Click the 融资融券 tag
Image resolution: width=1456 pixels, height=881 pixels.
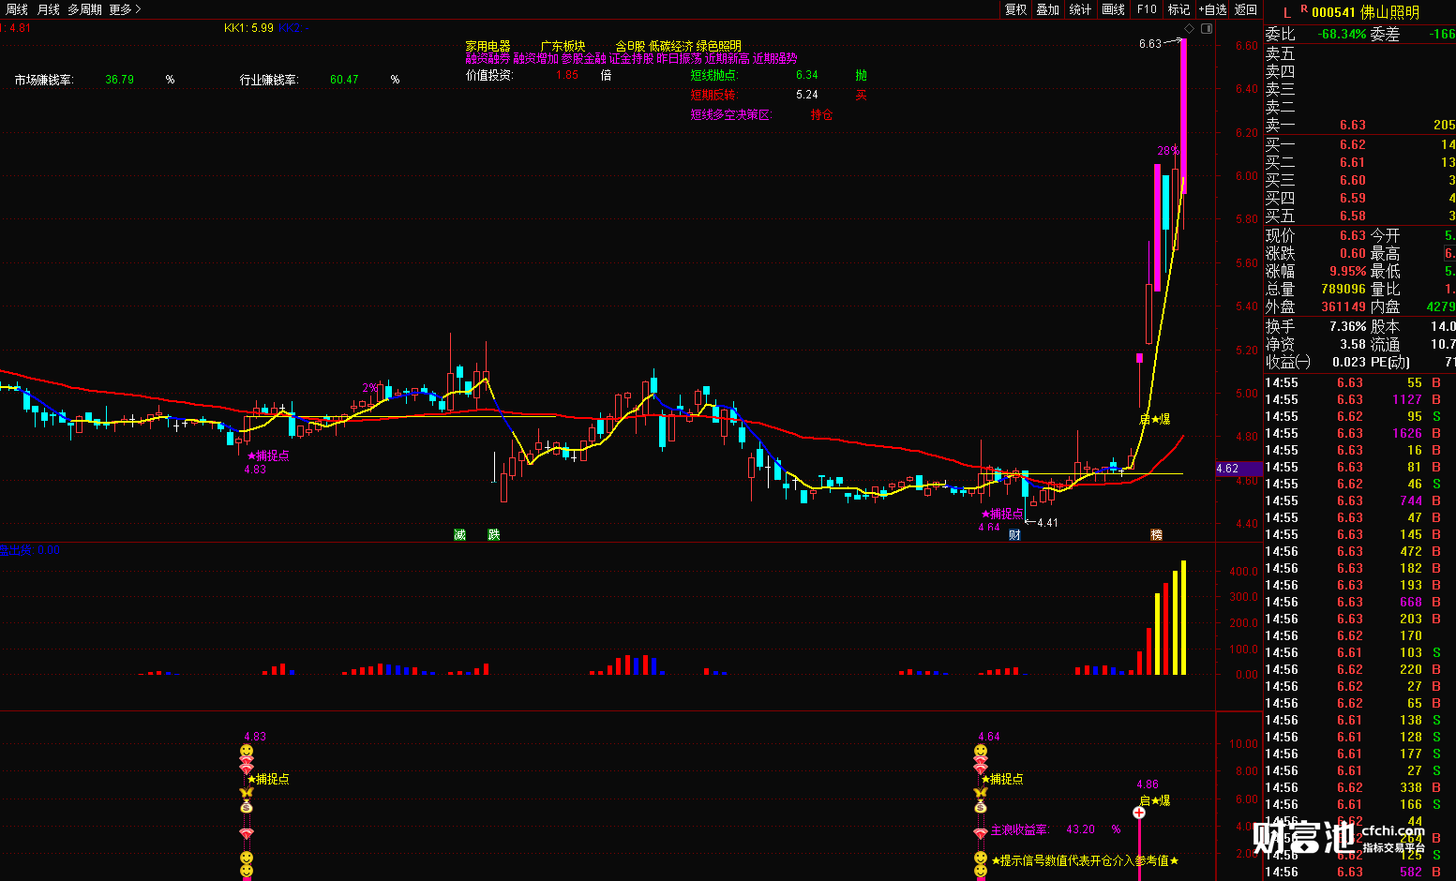point(488,58)
